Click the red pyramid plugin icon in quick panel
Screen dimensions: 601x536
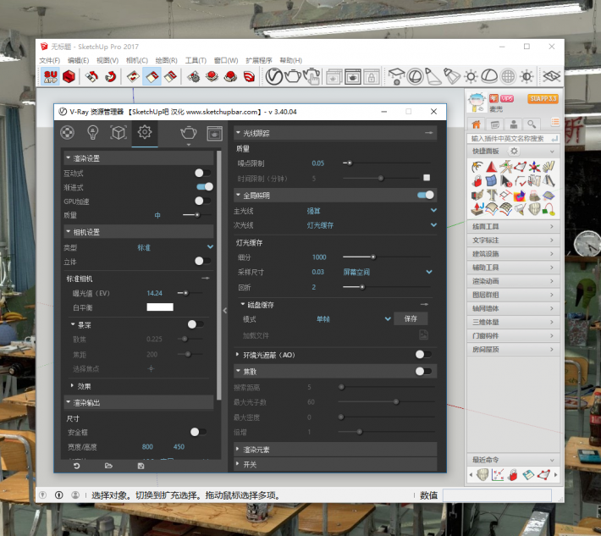[x=491, y=167]
